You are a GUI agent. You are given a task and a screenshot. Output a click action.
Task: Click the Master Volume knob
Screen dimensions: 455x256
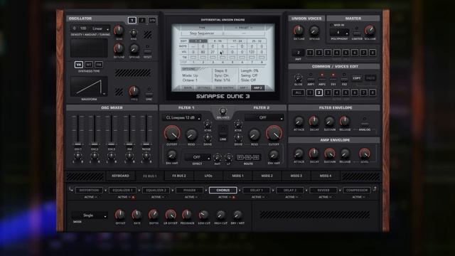click(370, 30)
